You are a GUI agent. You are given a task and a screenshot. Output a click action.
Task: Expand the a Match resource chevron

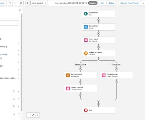(x=18, y=55)
